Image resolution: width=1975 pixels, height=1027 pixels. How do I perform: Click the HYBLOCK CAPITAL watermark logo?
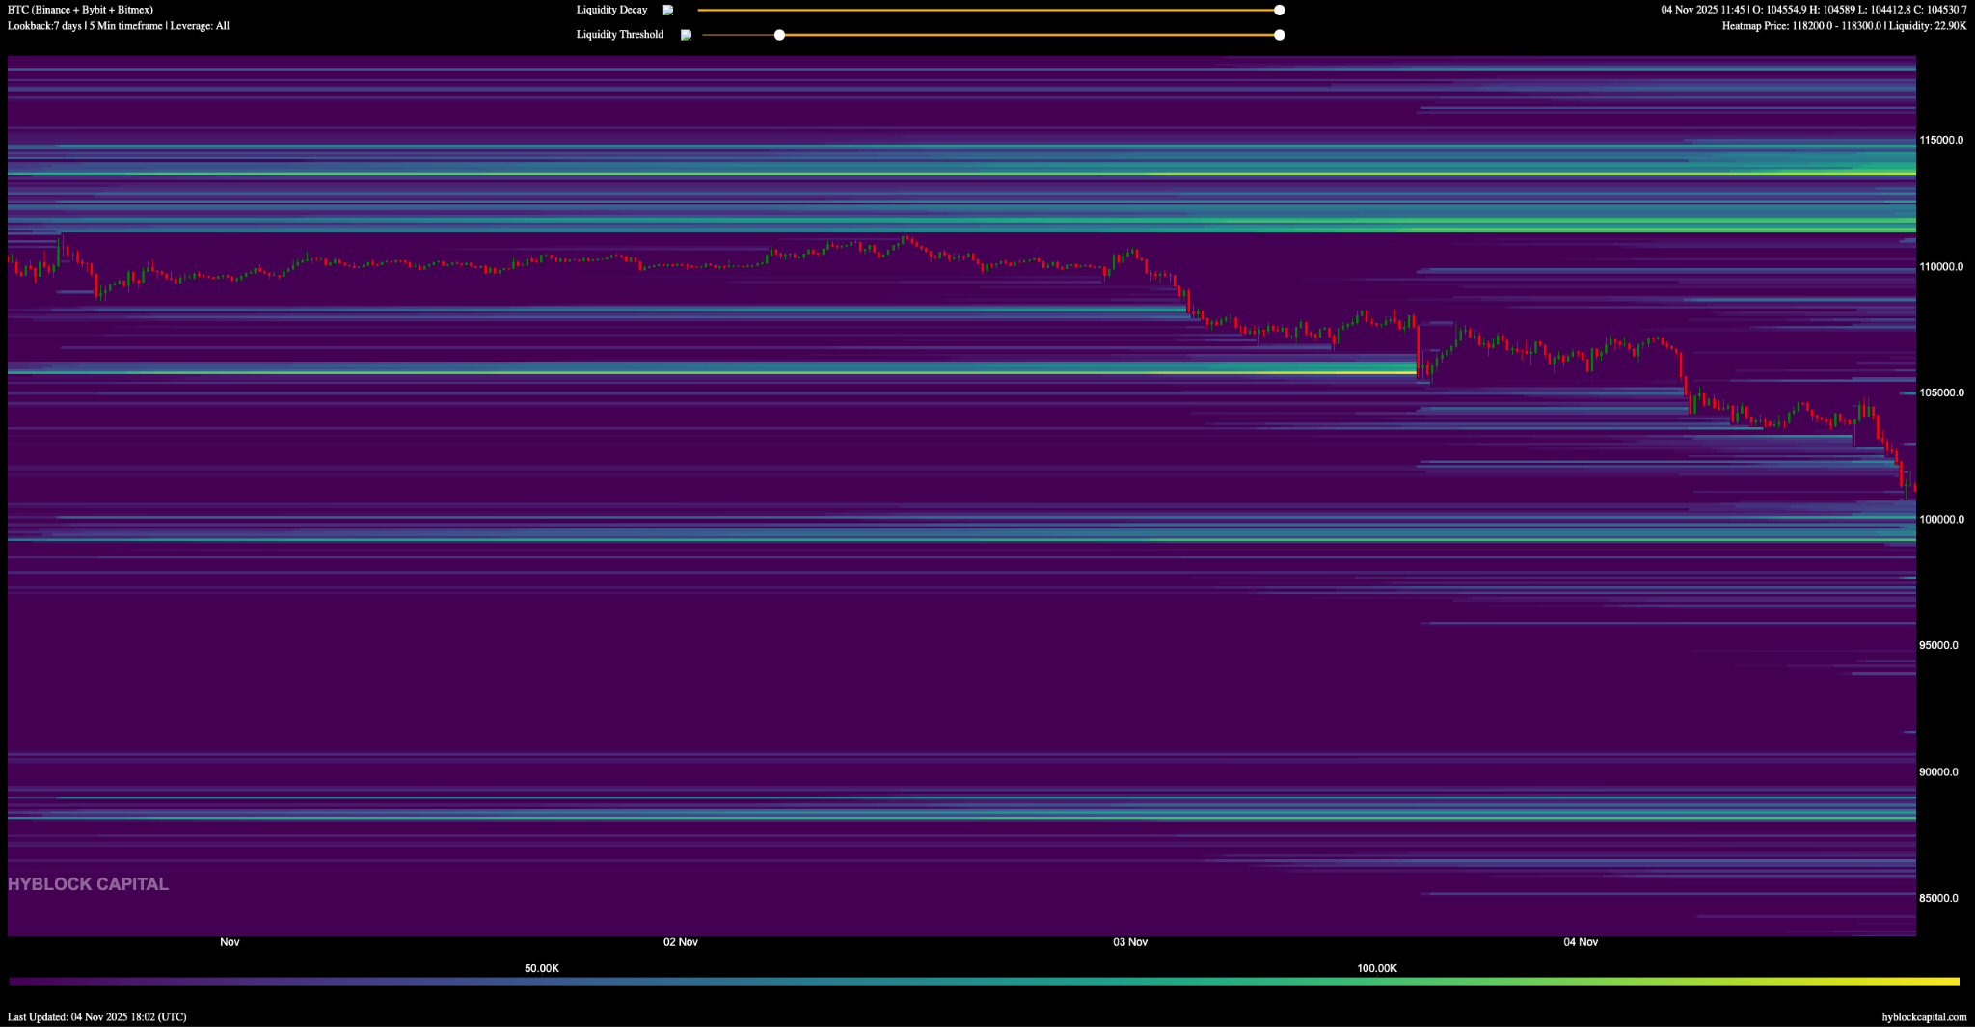click(x=88, y=884)
